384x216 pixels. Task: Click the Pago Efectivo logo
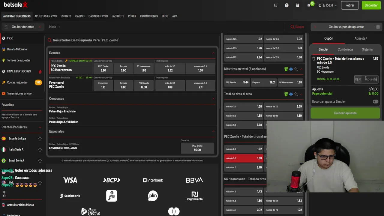pyautogui.click(x=90, y=211)
